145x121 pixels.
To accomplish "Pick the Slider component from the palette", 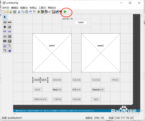I will coord(10,22).
